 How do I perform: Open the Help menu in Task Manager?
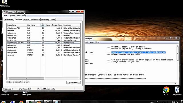pyautogui.click(x=24, y=15)
